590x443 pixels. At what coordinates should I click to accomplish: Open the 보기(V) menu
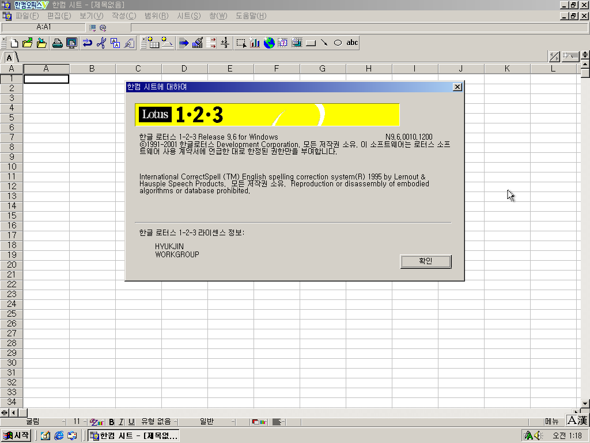[x=92, y=16]
